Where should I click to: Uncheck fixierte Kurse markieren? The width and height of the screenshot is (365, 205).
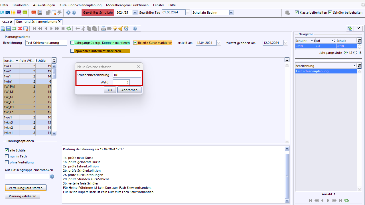(x=135, y=43)
